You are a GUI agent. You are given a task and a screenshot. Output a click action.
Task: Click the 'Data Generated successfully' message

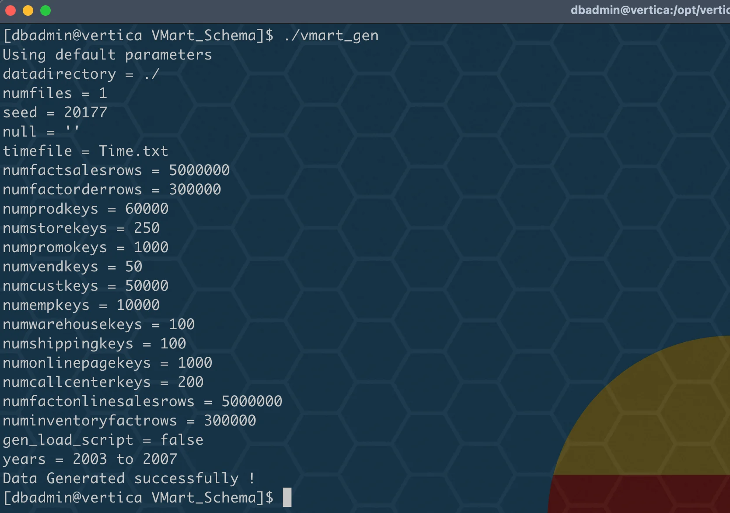[x=129, y=478]
